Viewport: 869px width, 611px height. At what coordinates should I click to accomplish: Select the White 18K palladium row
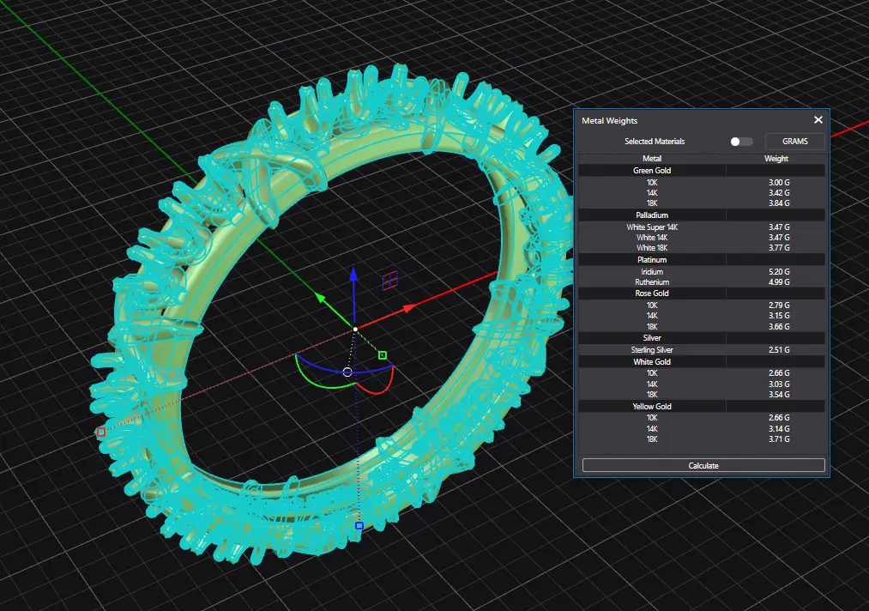pyautogui.click(x=702, y=248)
